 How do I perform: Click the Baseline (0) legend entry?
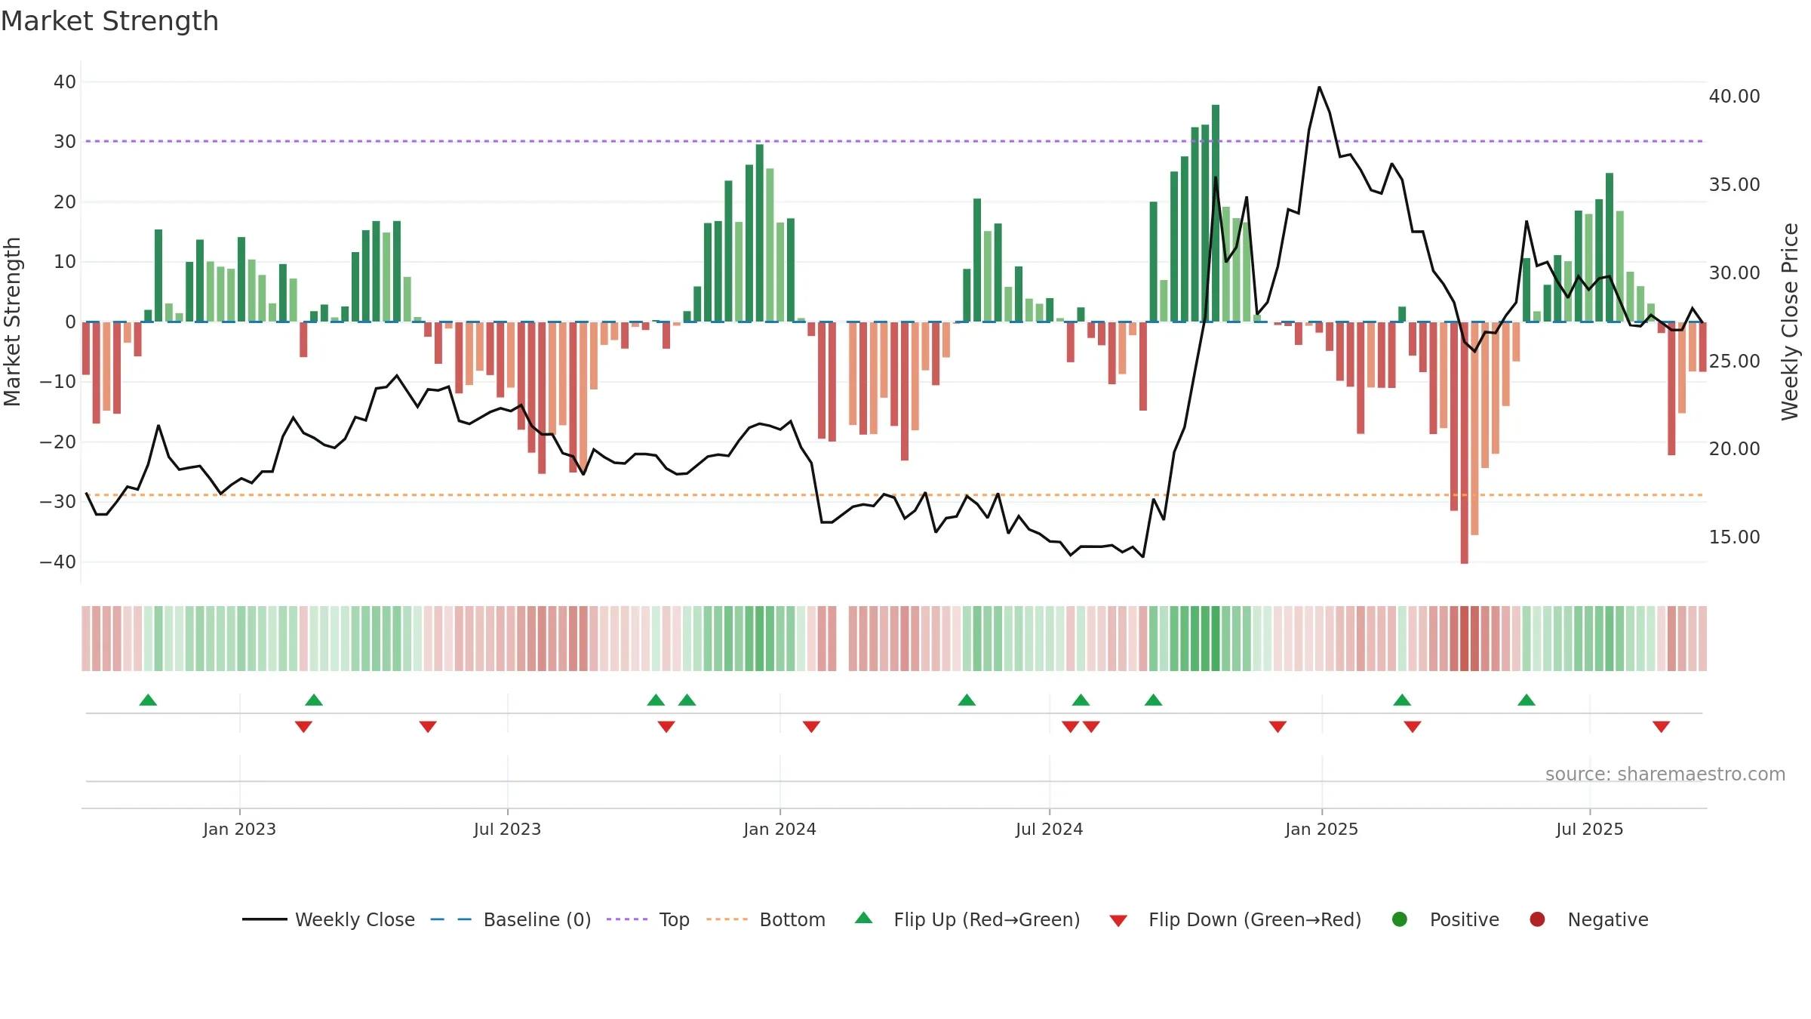pos(511,919)
